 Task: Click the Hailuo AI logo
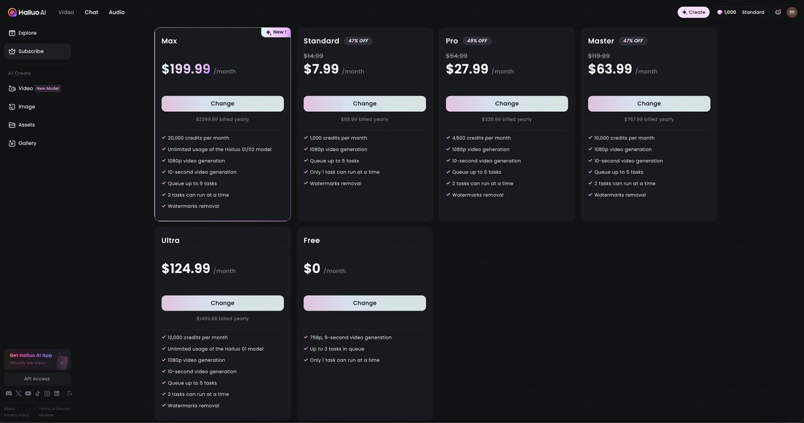point(27,12)
